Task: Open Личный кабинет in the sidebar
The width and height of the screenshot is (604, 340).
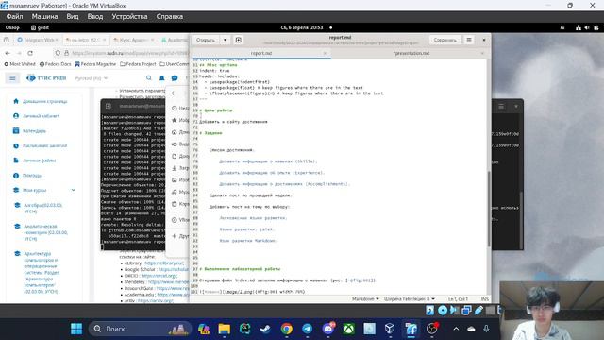Action: (x=41, y=116)
